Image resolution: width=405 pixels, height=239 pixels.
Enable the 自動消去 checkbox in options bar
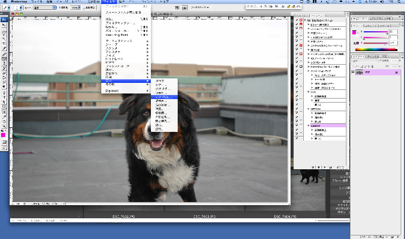click(x=84, y=8)
